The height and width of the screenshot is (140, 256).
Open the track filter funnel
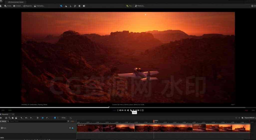pos(68,121)
